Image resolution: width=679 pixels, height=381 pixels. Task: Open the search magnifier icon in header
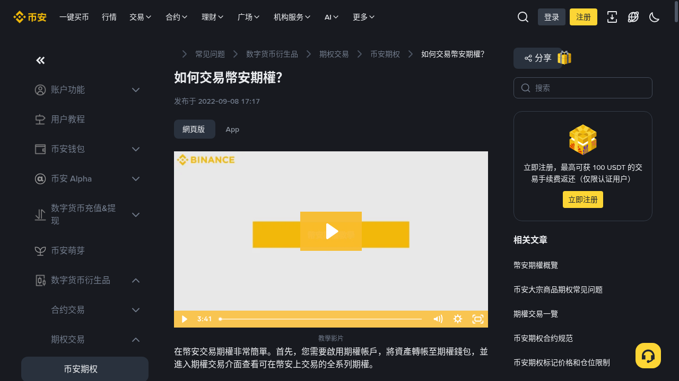[x=523, y=17]
